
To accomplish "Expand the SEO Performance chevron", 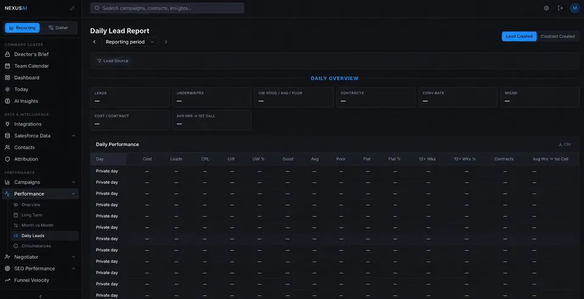I will point(74,269).
